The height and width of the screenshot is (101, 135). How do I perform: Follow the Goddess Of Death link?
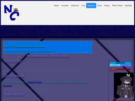click(34, 82)
